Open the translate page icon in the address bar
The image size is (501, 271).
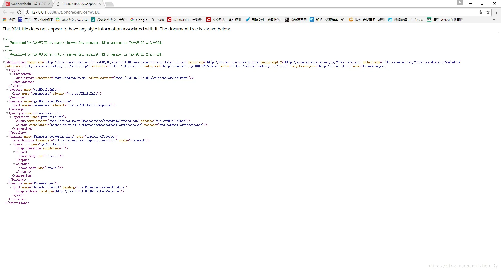(481, 12)
